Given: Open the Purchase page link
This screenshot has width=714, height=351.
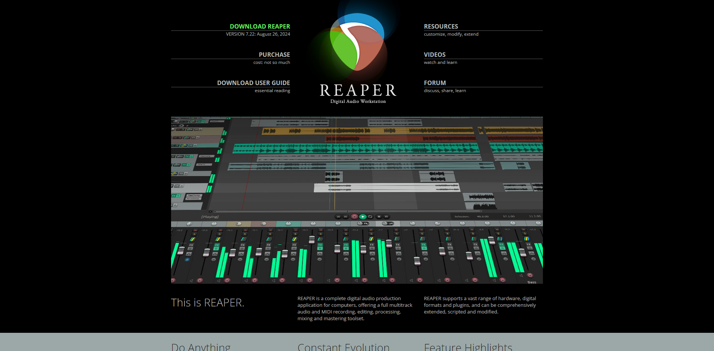Looking at the screenshot, I should pos(274,55).
